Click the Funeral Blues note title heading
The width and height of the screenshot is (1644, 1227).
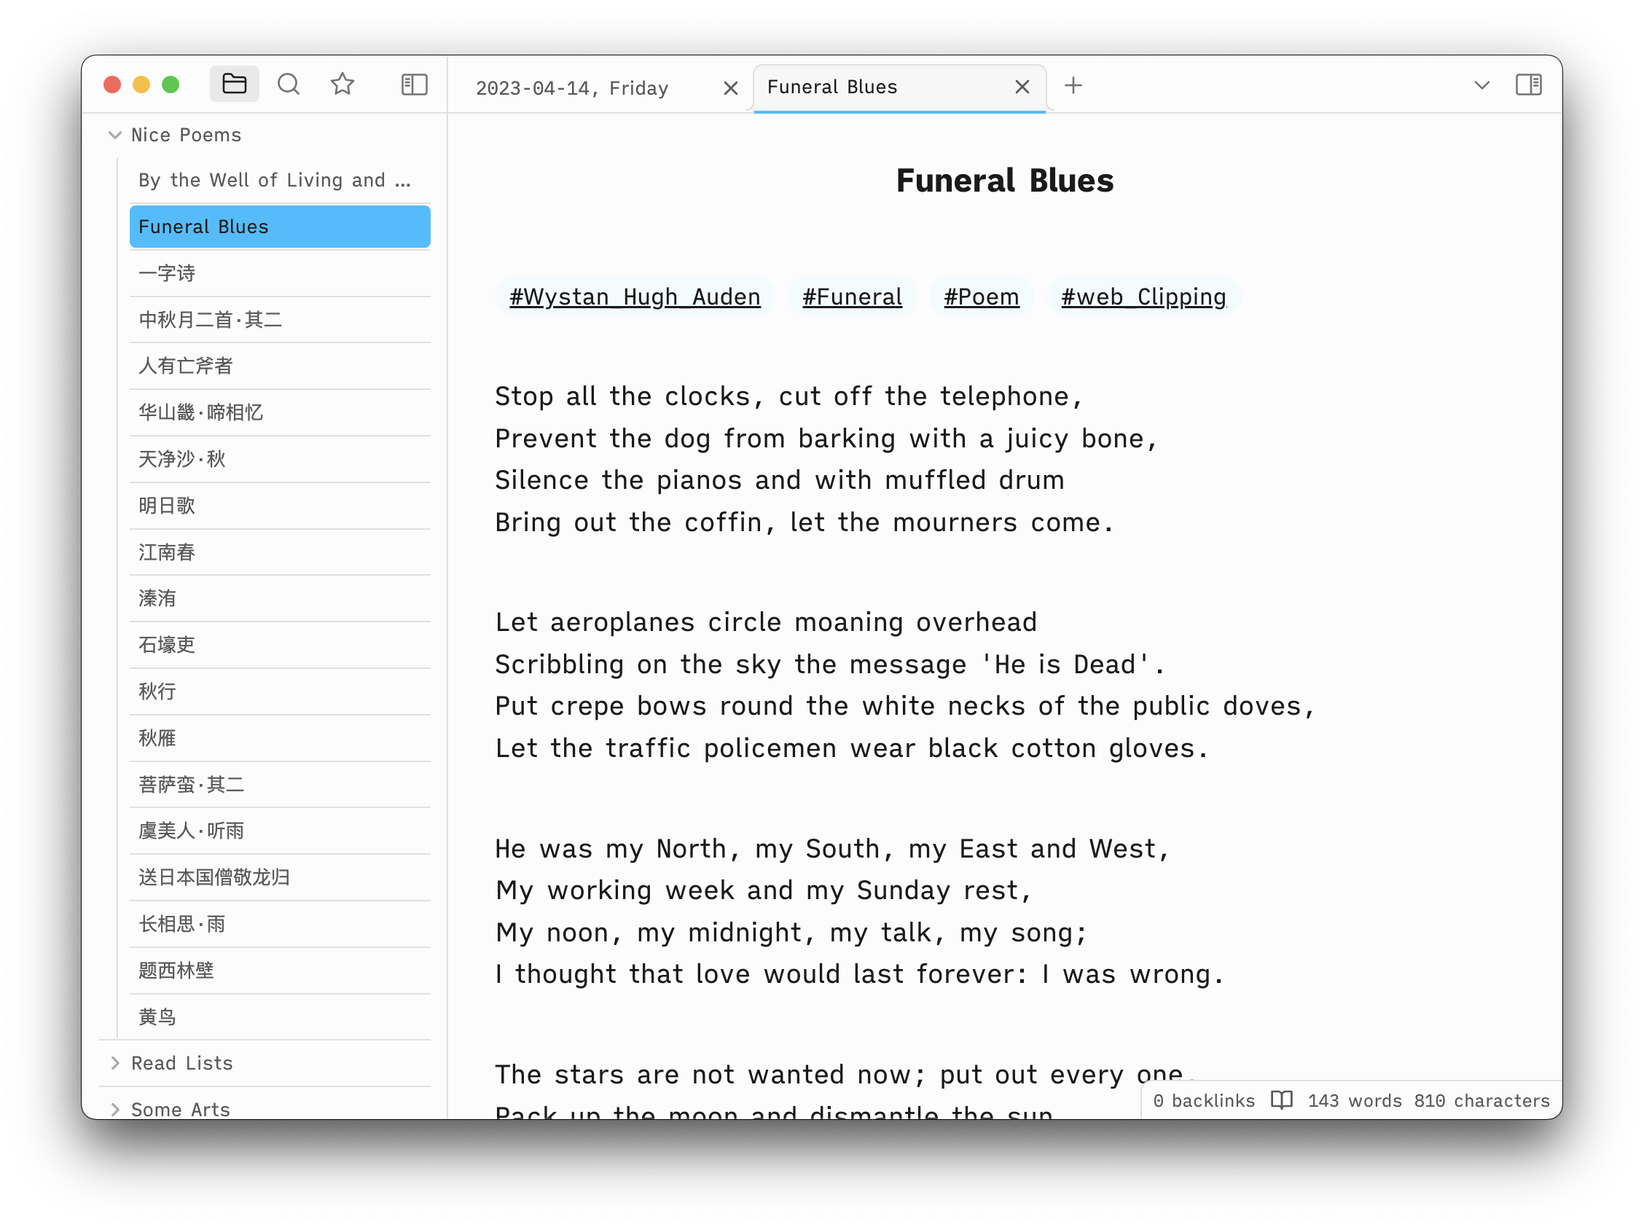click(x=1003, y=181)
